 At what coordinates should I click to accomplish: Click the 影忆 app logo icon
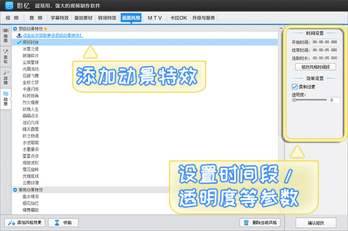coord(9,6)
